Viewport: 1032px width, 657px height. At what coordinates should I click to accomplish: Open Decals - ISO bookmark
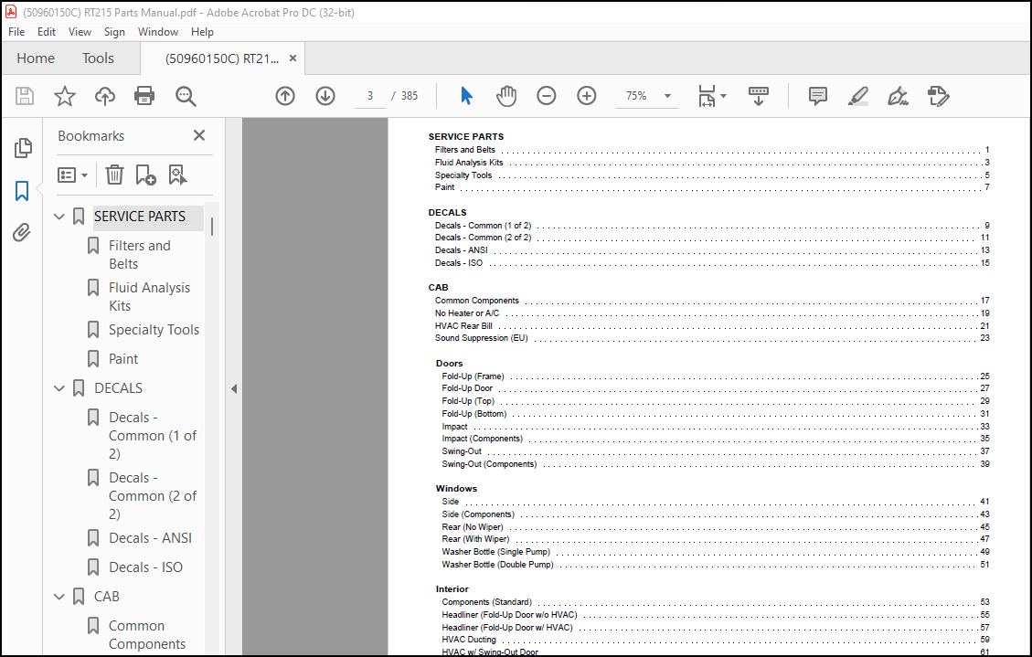tap(145, 567)
